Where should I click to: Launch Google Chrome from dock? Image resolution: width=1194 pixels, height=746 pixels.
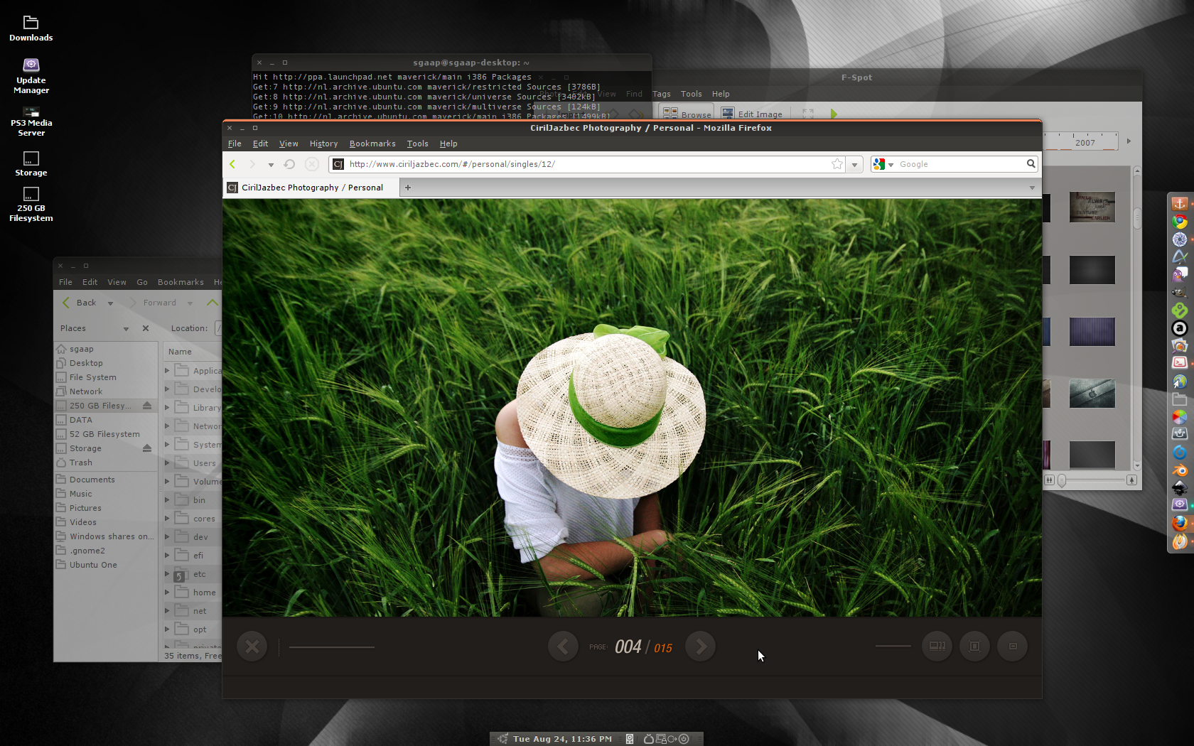(x=1180, y=222)
